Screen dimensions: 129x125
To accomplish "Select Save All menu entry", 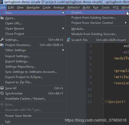I will click(x=33, y=88).
